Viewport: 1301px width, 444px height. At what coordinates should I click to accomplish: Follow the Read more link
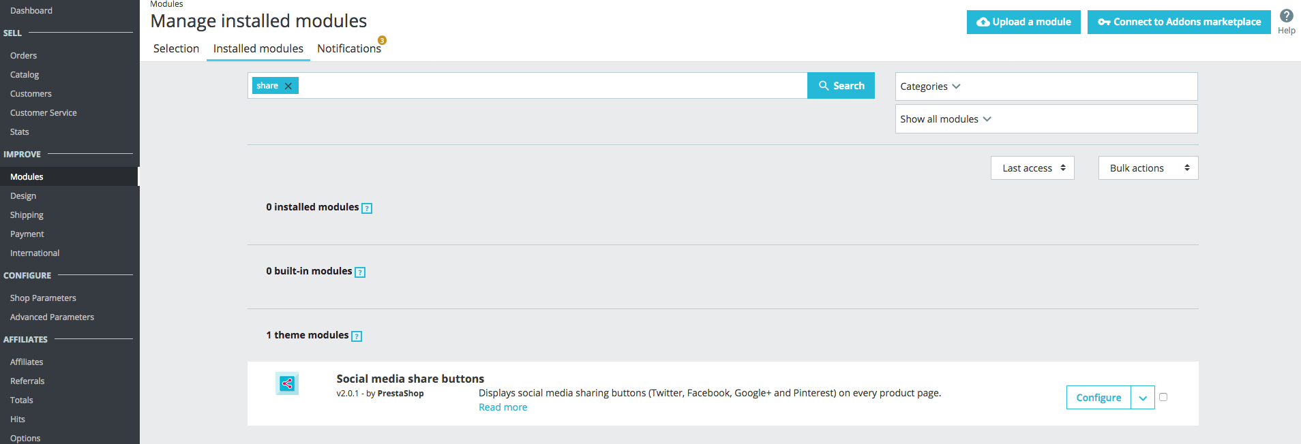[503, 407]
